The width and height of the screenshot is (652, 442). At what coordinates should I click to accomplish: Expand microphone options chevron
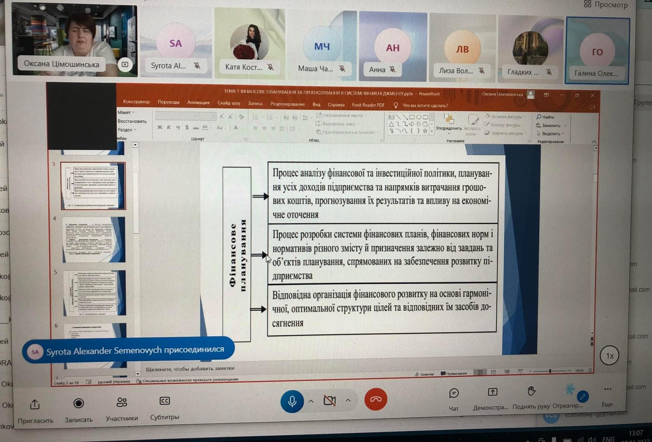coord(311,401)
